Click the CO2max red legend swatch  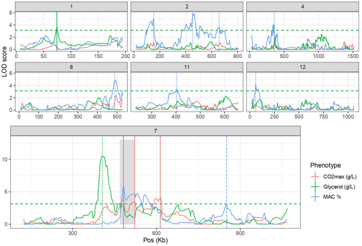tap(315, 177)
